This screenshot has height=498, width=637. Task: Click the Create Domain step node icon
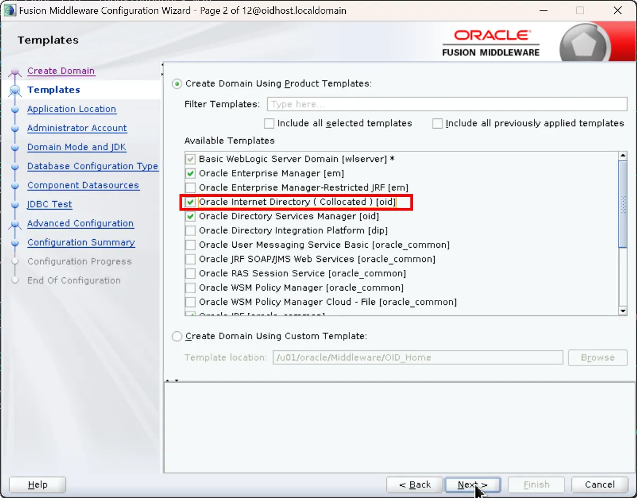tap(15, 72)
